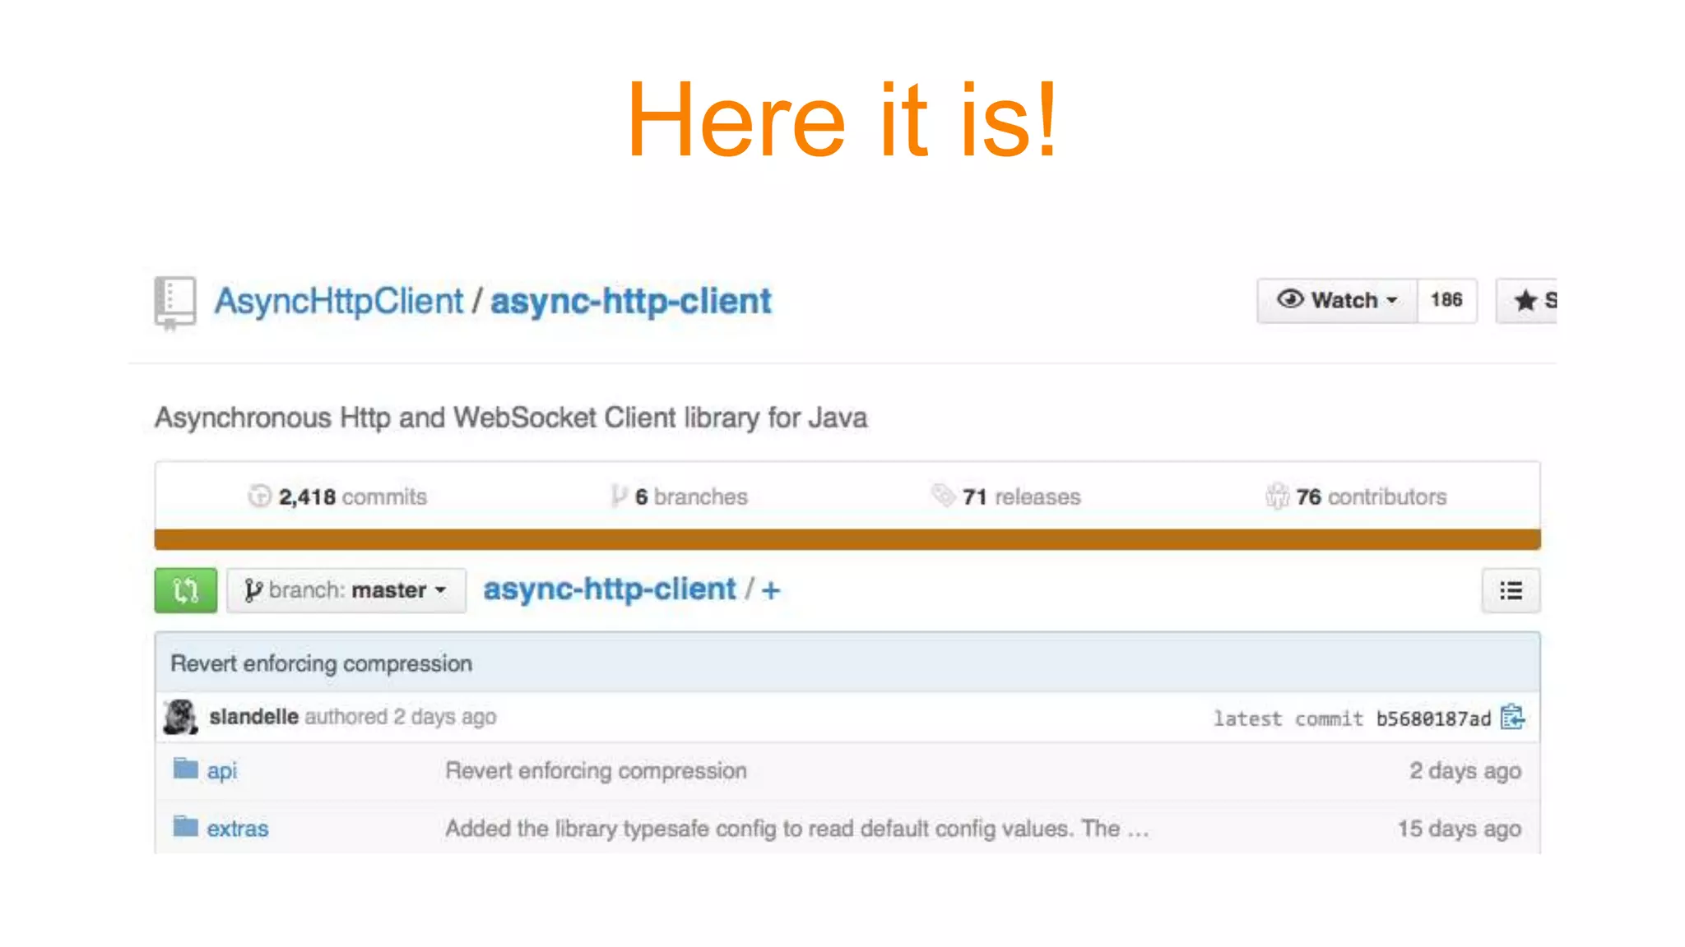This screenshot has height=947, width=1685.
Task: Open the 2,418 commits tab
Action: coord(337,497)
